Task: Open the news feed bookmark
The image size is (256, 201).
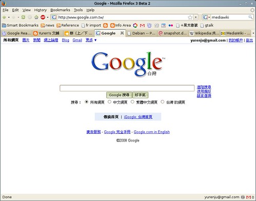Action: (x=48, y=26)
